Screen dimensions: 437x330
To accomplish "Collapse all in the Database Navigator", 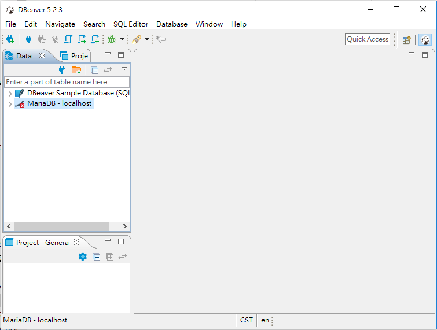I will tap(94, 70).
